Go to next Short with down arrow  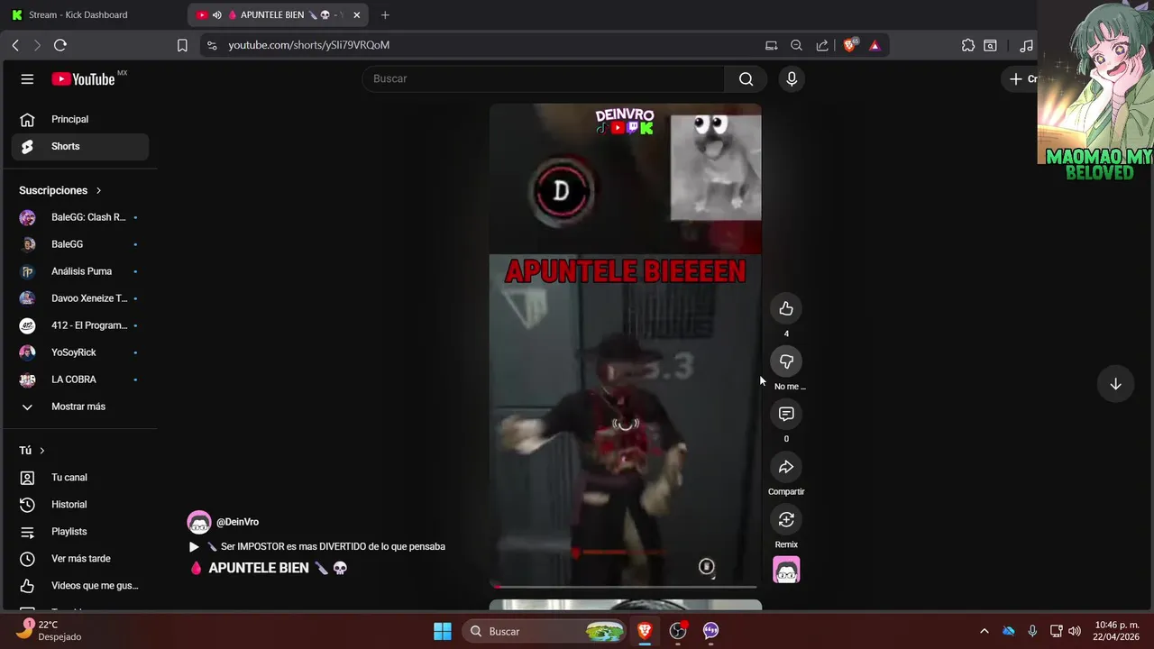[x=1115, y=384]
